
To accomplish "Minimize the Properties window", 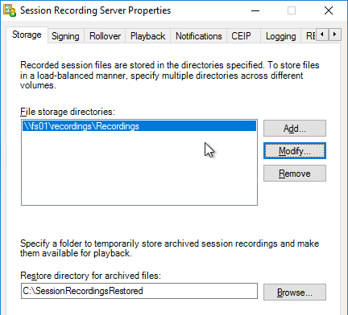I will pos(255,10).
